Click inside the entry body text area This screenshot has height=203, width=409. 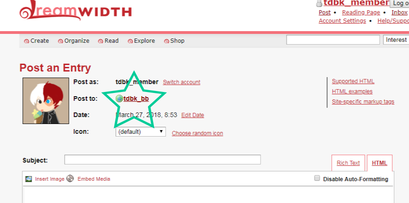pyautogui.click(x=208, y=195)
